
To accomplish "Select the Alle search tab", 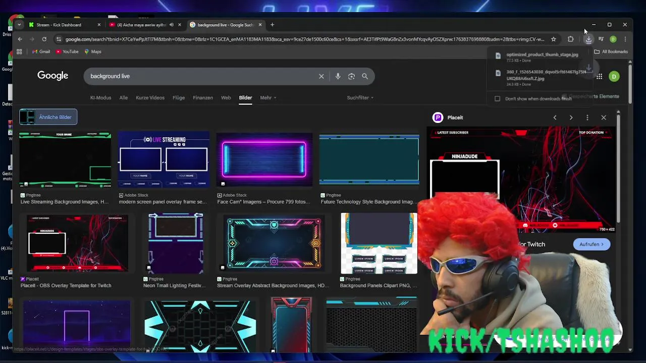I will (124, 98).
